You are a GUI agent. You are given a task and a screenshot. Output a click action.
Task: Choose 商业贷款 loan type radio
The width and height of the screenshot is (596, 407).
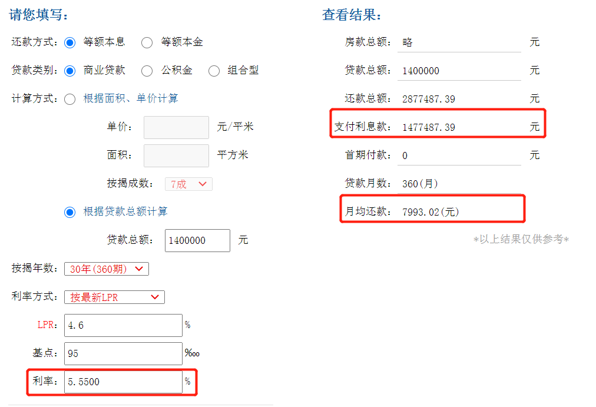[70, 71]
